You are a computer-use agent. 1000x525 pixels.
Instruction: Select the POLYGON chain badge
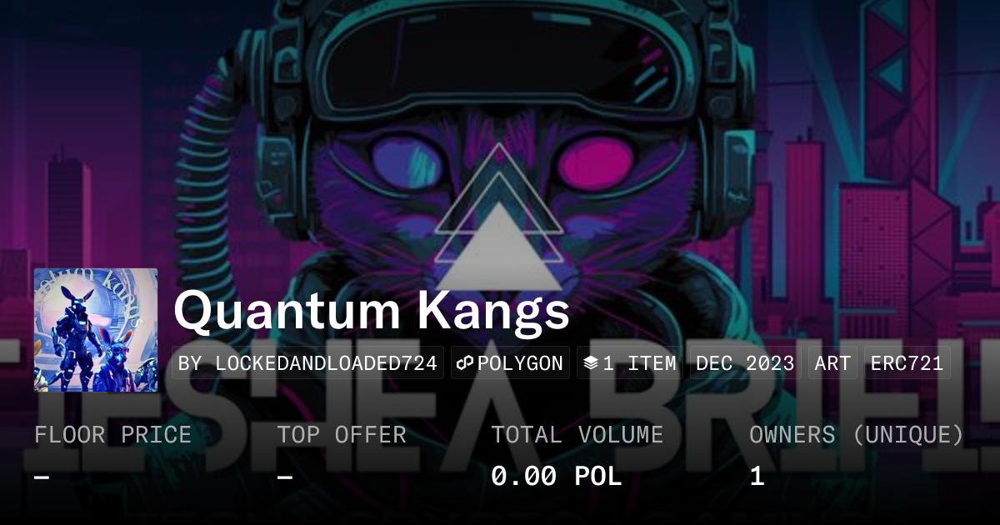pyautogui.click(x=510, y=363)
